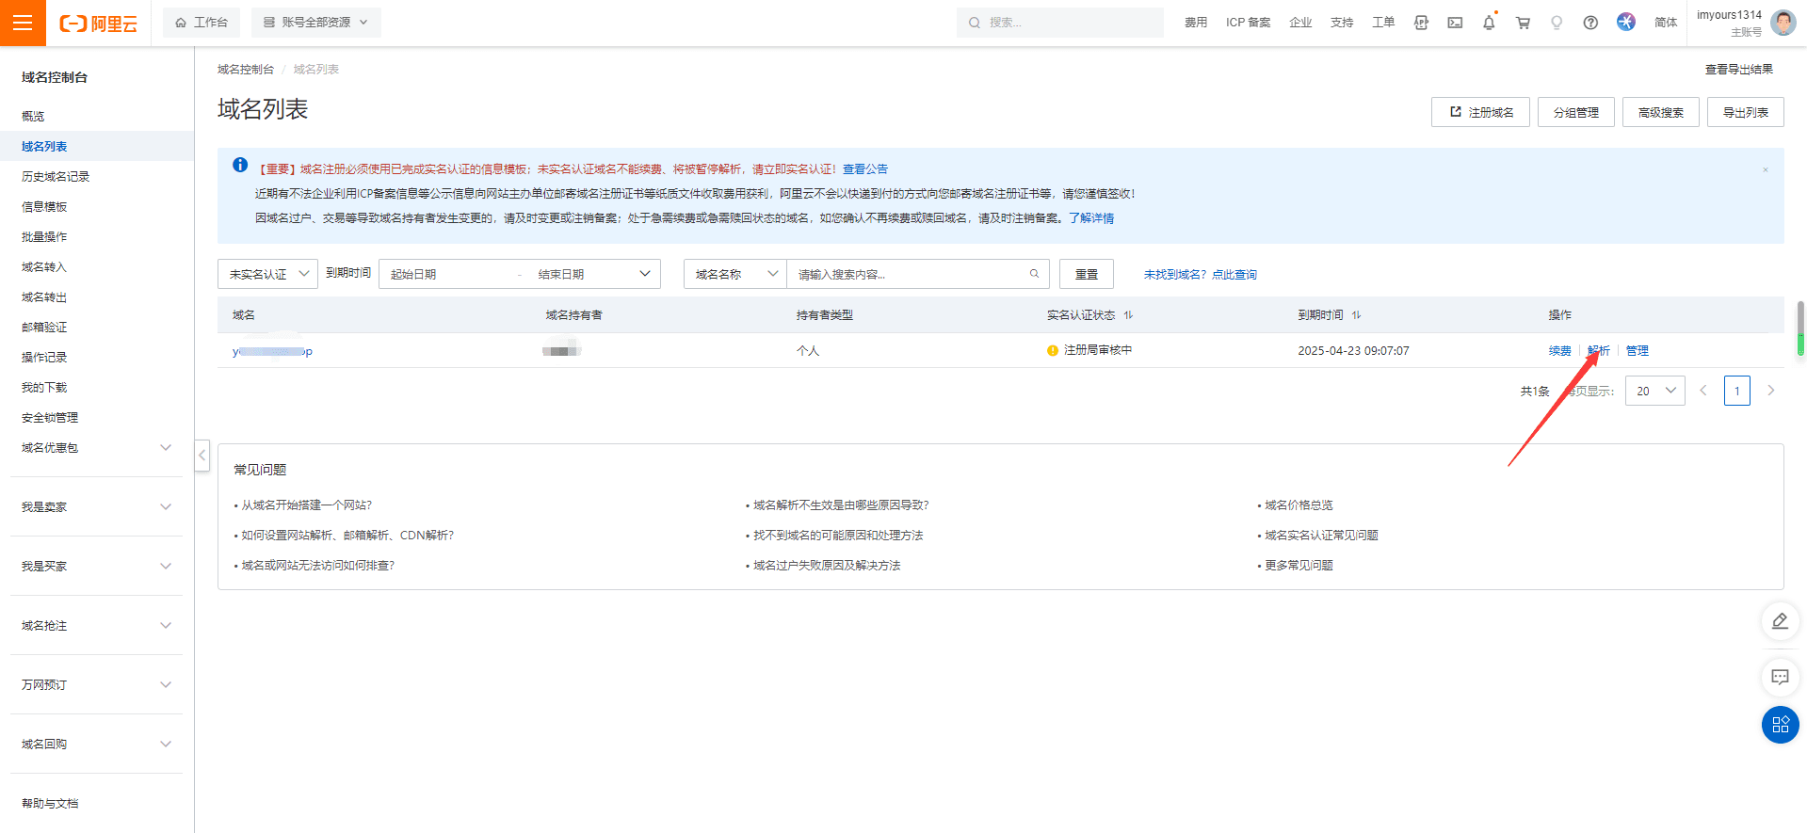Click the user avatar picture

click(x=1783, y=23)
